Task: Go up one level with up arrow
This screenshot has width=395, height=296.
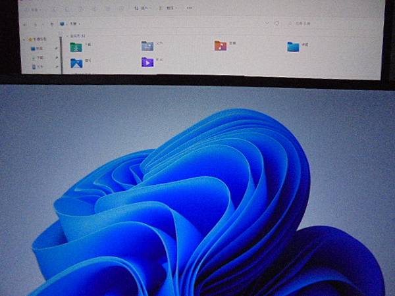Action: point(52,24)
